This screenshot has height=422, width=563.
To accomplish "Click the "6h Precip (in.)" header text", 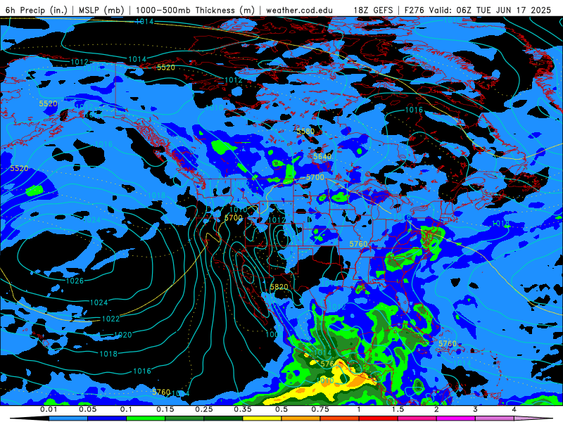I will click(37, 10).
